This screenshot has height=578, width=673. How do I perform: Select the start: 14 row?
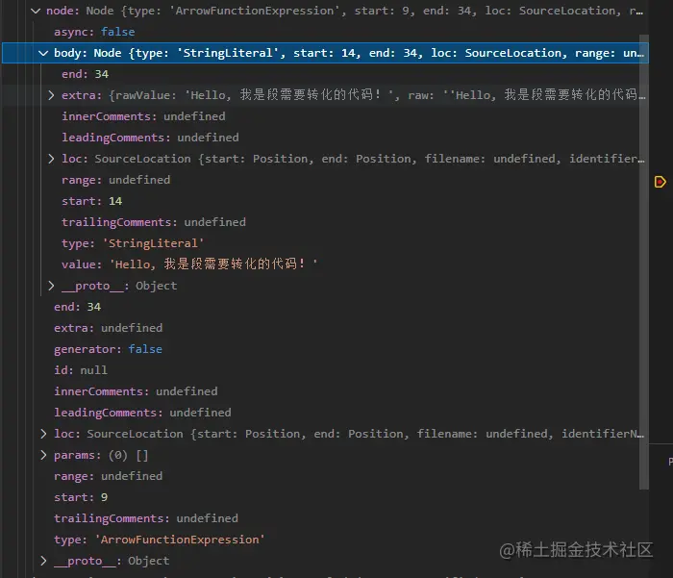click(x=325, y=201)
